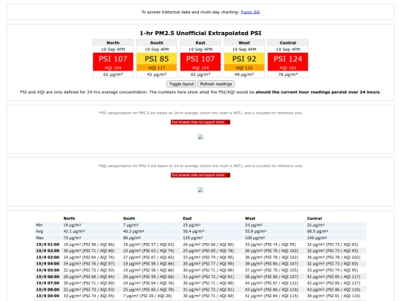Click the 42 µg/m³ value under South card

pyautogui.click(x=157, y=74)
